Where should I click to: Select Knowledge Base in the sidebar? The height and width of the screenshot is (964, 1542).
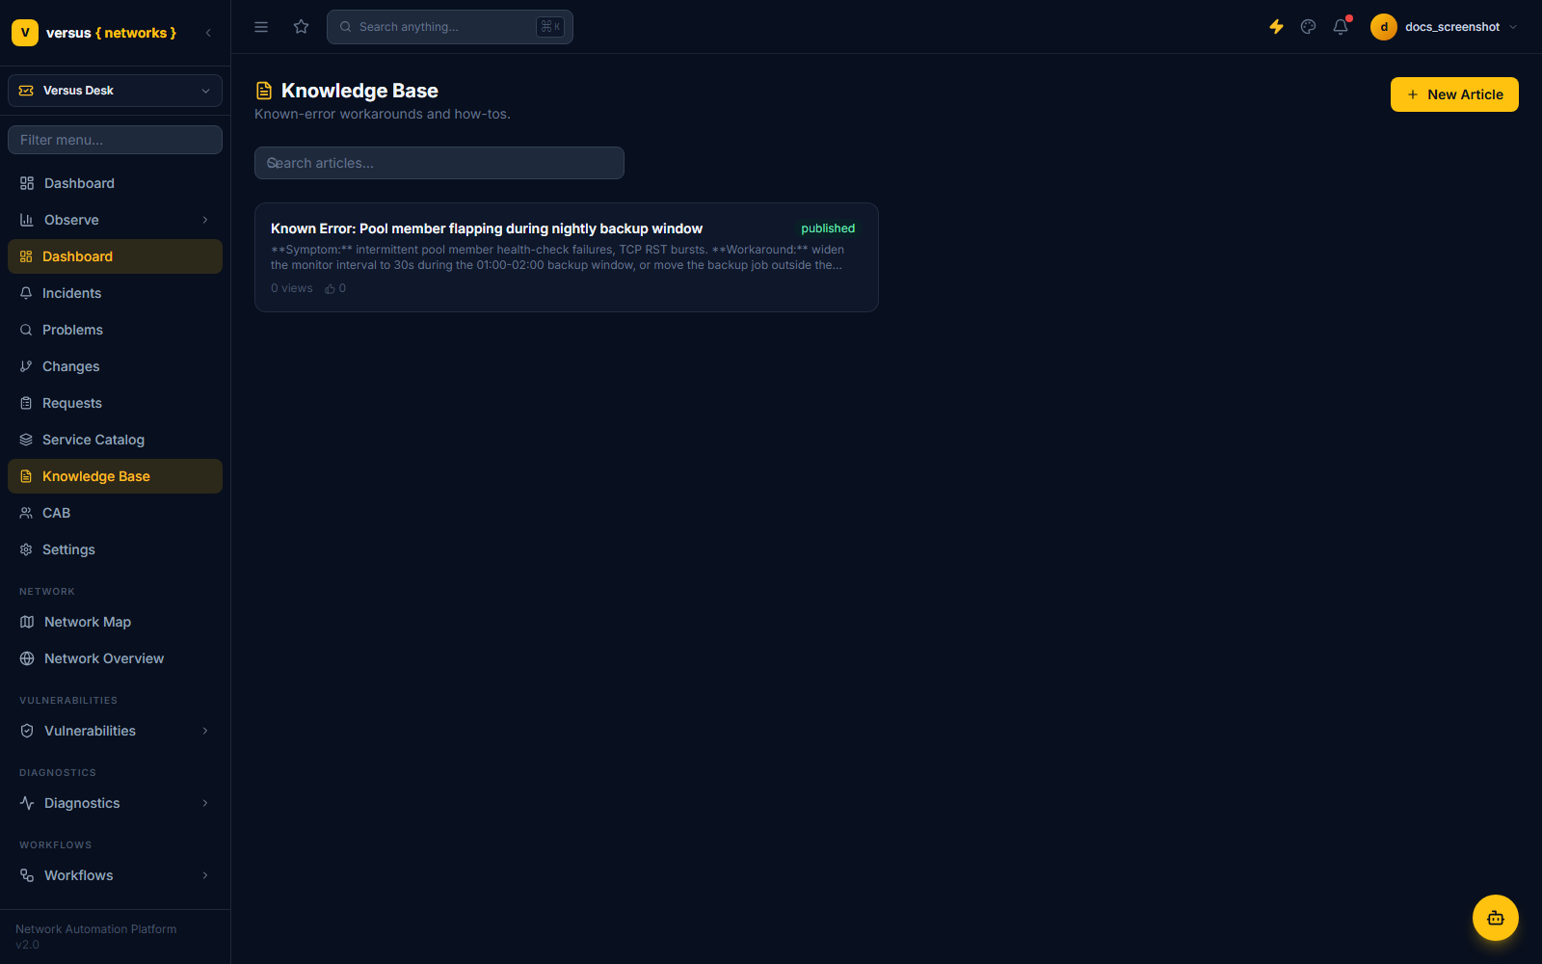(115, 476)
